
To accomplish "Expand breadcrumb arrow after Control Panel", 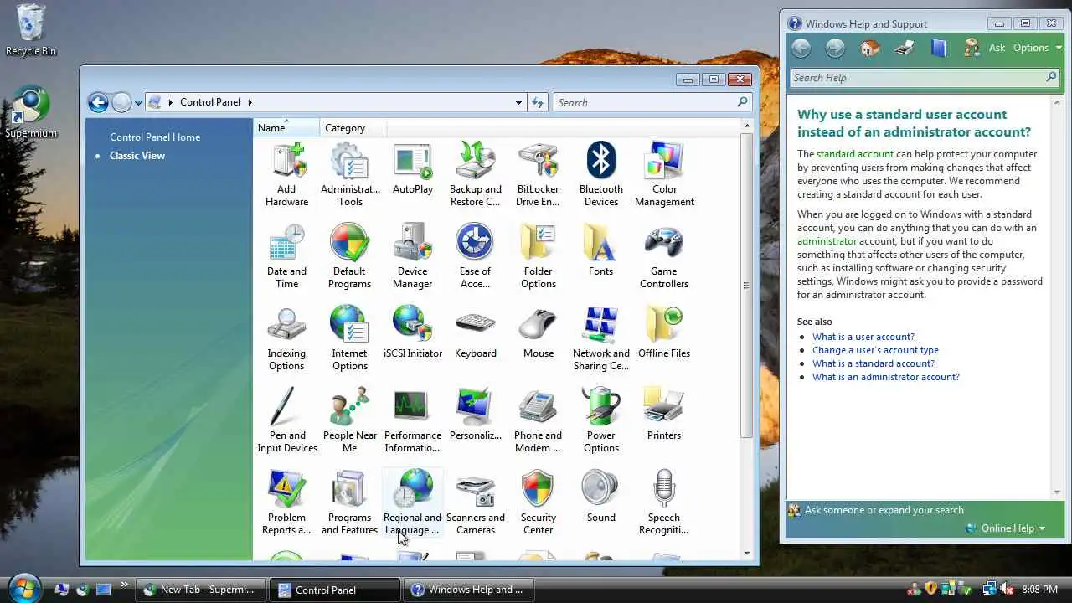I will point(250,102).
